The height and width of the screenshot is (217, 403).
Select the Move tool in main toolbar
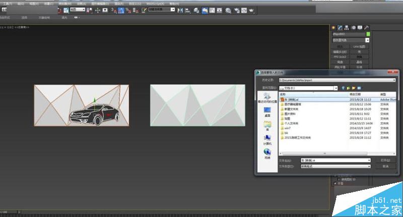click(x=97, y=10)
